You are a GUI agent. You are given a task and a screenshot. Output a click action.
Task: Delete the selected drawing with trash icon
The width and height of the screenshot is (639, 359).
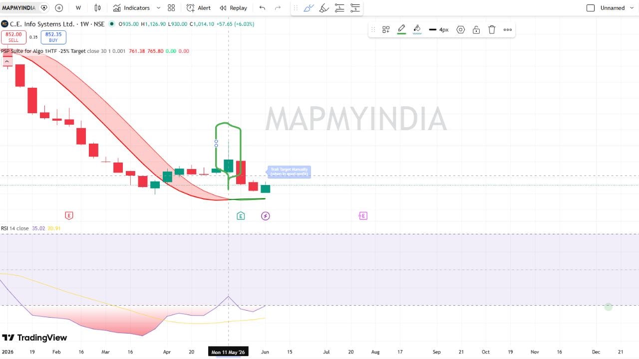(x=492, y=30)
